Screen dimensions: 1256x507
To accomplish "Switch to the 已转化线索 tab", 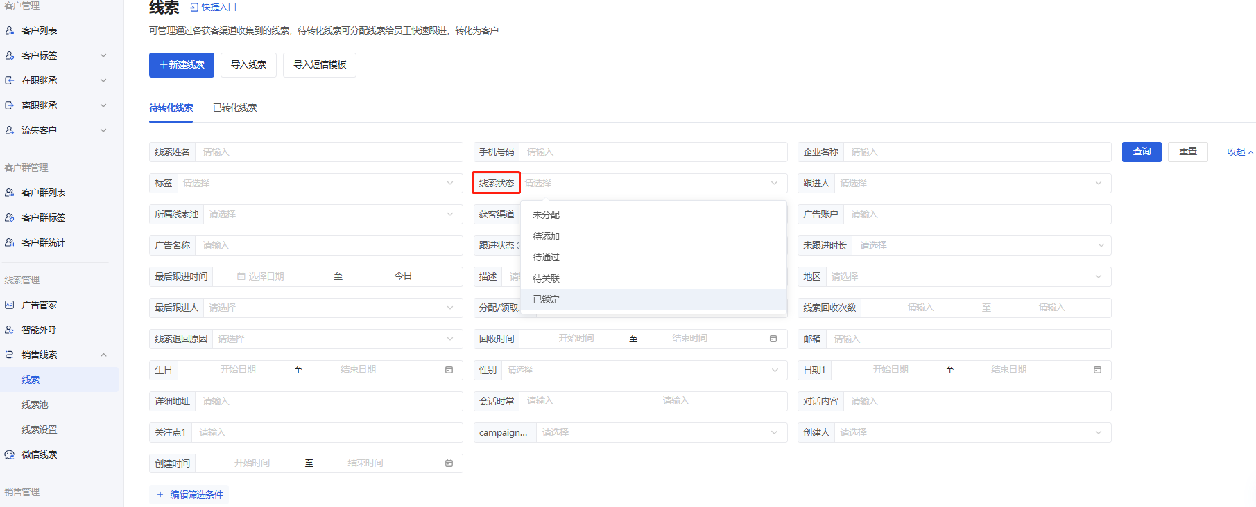I will (234, 107).
